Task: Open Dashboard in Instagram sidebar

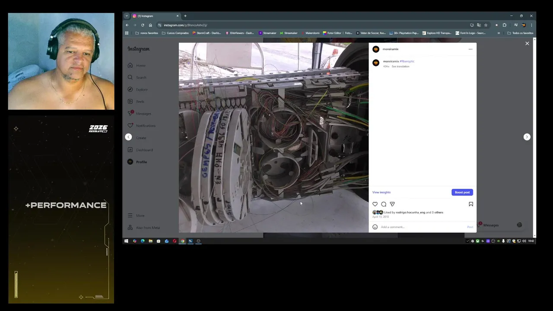Action: pyautogui.click(x=140, y=150)
